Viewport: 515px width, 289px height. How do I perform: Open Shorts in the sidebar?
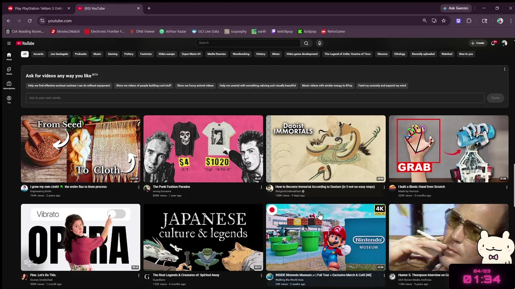pos(9,71)
